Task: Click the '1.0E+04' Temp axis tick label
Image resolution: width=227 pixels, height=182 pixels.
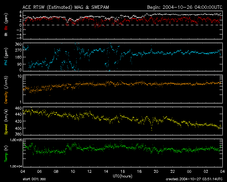Action: (16, 166)
